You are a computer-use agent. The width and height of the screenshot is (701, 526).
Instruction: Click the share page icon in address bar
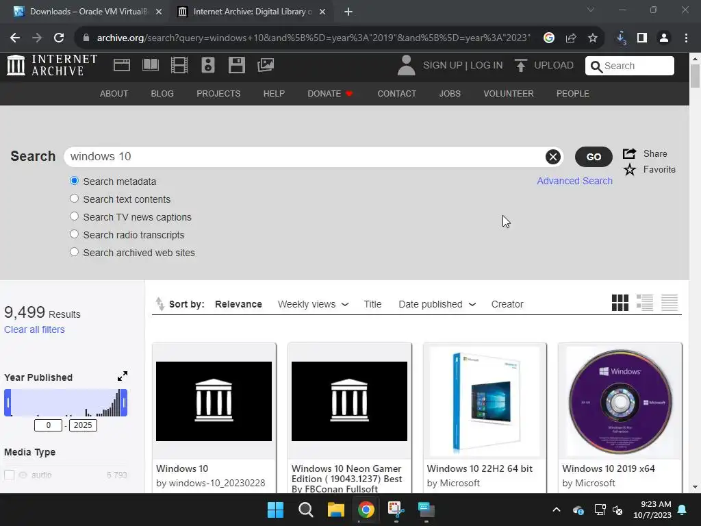coord(570,38)
